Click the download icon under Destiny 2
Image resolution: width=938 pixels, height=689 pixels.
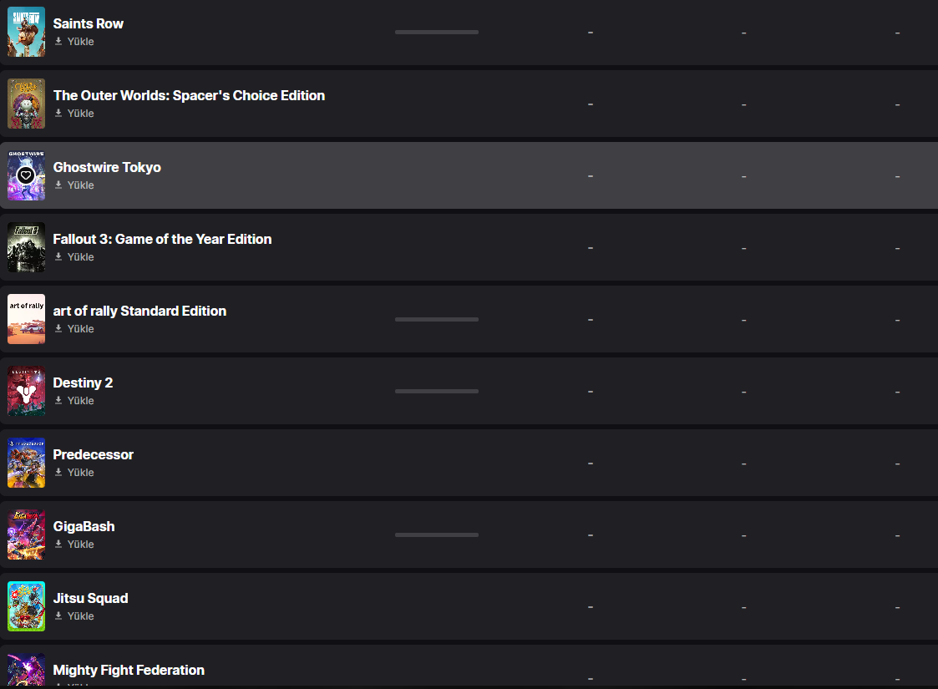click(58, 401)
